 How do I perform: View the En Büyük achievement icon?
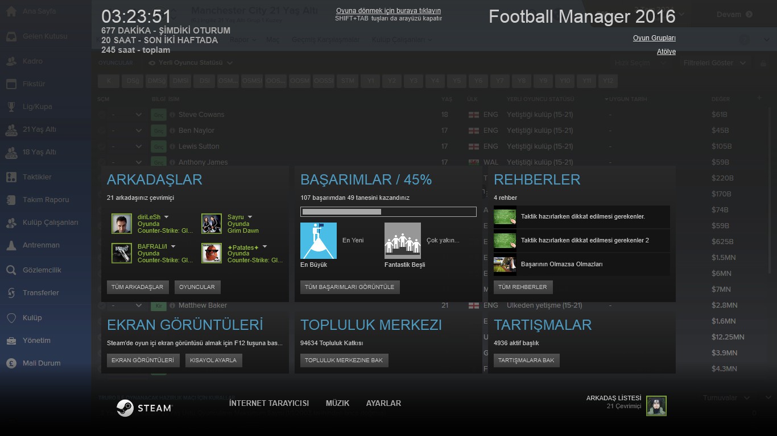click(x=319, y=241)
